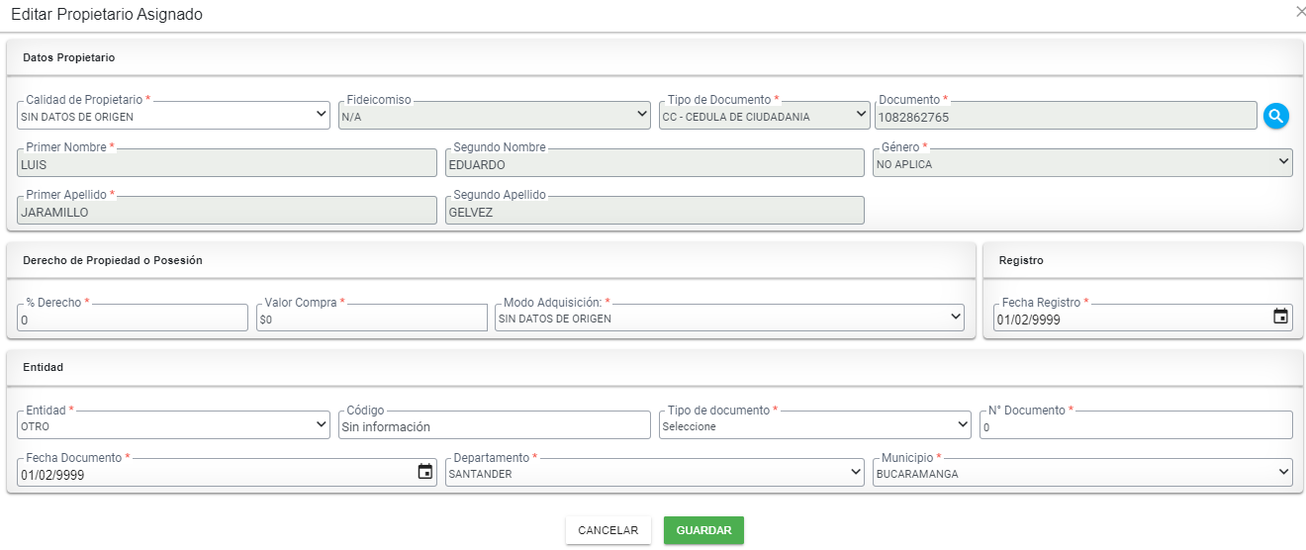Click the GUARDAR button
1306x550 pixels.
(x=703, y=530)
